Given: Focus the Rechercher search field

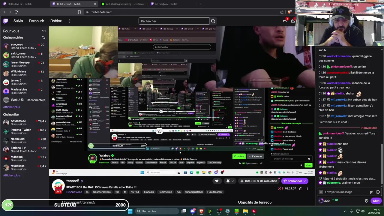Looking at the screenshot, I should pyautogui.click(x=174, y=21).
